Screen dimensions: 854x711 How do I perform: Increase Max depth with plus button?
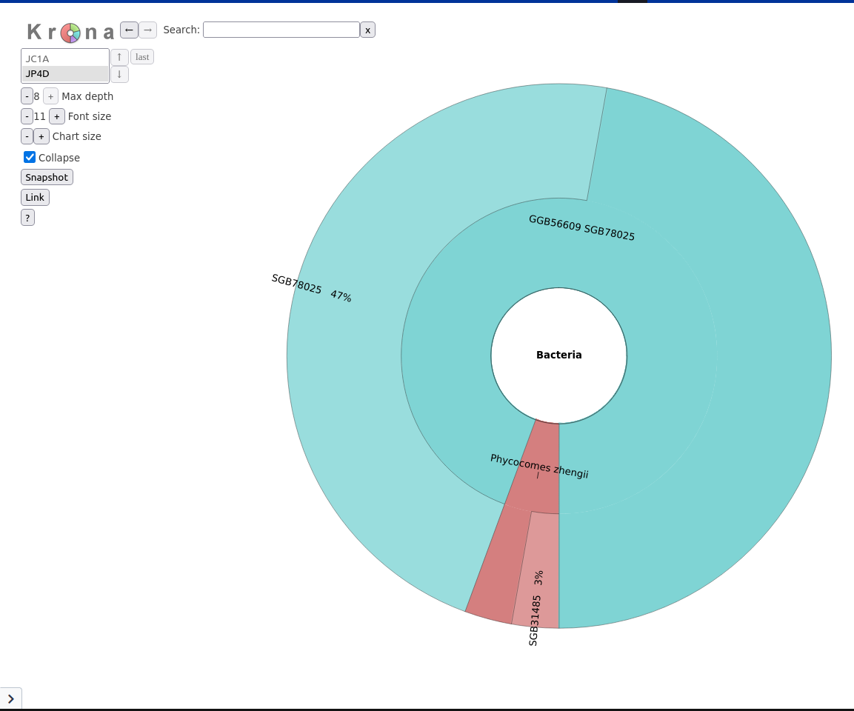click(x=50, y=96)
